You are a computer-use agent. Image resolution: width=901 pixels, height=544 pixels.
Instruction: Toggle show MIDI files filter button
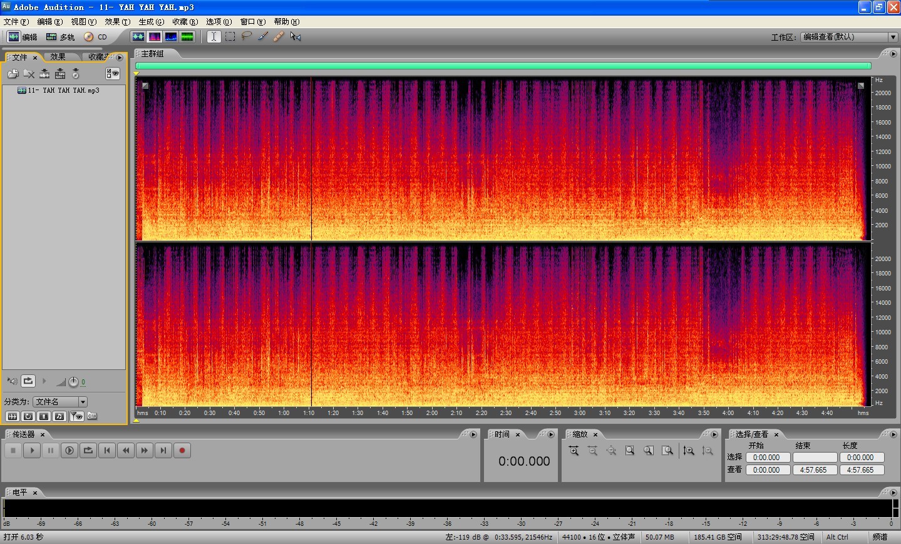(x=59, y=416)
